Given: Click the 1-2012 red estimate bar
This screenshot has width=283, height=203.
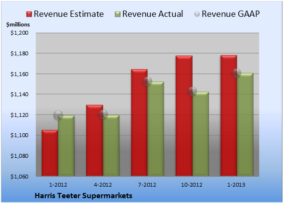Looking at the screenshot, I should pos(50,153).
